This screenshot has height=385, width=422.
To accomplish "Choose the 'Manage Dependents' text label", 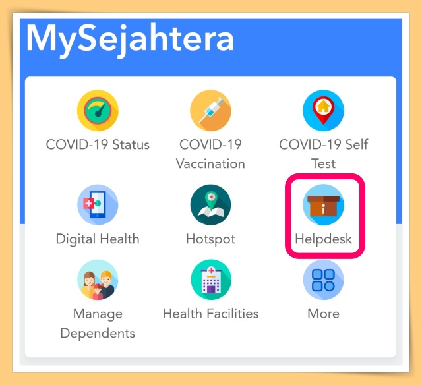I will click(98, 324).
